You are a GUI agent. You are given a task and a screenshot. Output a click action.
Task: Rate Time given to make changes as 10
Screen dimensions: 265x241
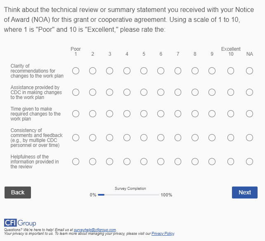pos(231,113)
